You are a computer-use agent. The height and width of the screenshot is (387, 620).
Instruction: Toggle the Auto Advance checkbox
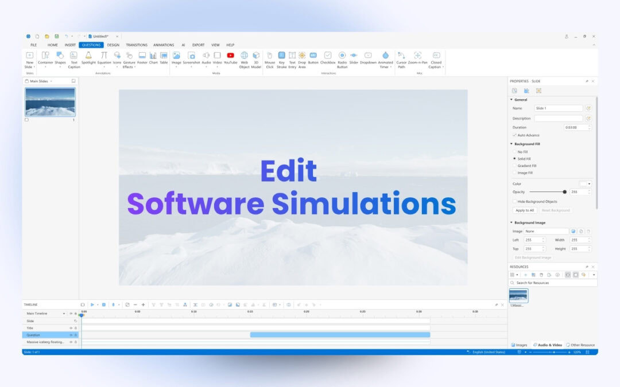(x=514, y=135)
